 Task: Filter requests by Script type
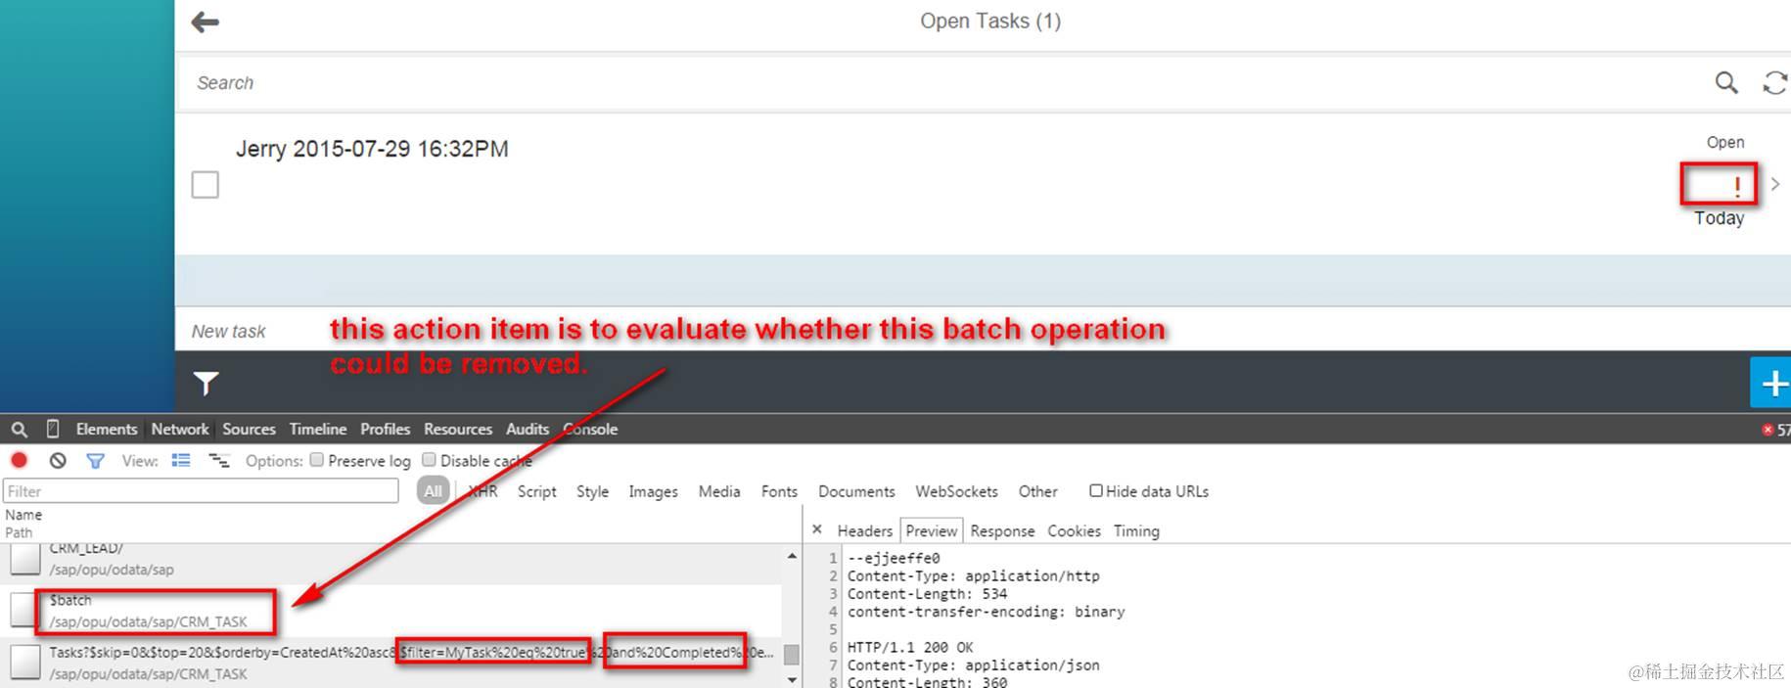(536, 491)
